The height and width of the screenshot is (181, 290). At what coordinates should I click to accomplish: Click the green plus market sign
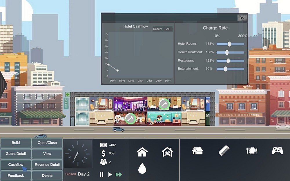pos(68,94)
